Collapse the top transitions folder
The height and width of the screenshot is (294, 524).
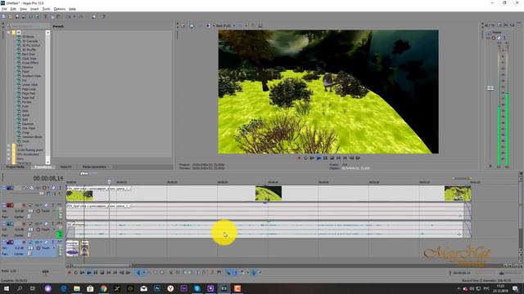(x=8, y=33)
